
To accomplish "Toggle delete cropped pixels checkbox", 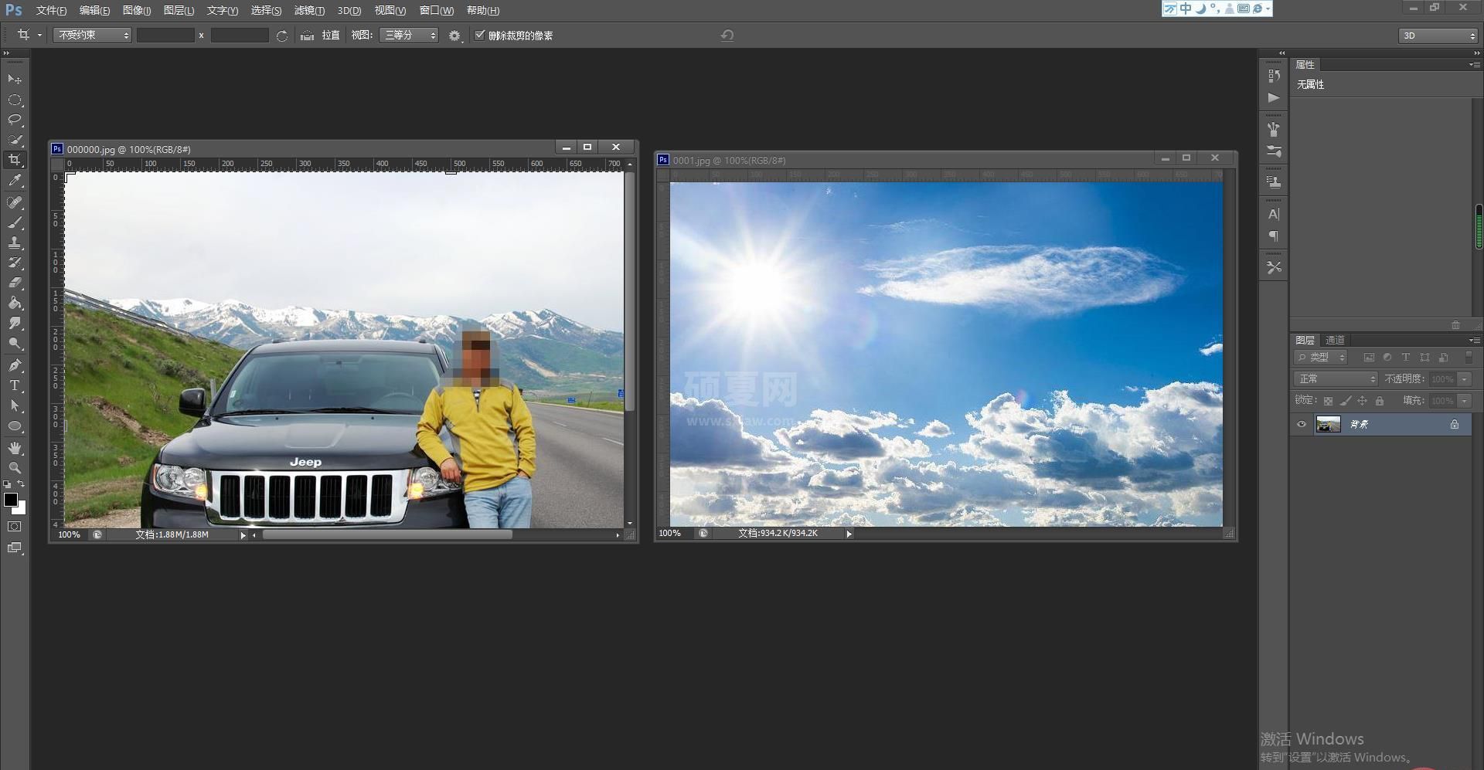I will (x=479, y=35).
